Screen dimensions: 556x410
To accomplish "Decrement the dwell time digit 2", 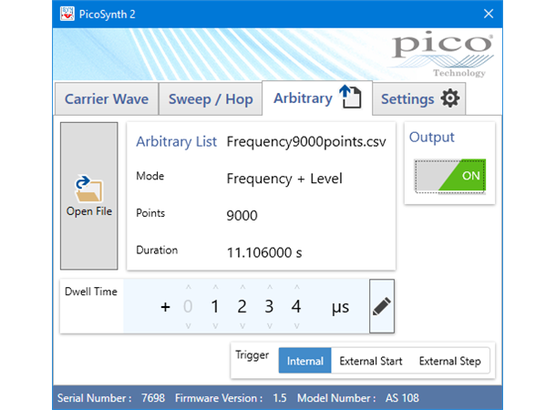I will (x=242, y=325).
